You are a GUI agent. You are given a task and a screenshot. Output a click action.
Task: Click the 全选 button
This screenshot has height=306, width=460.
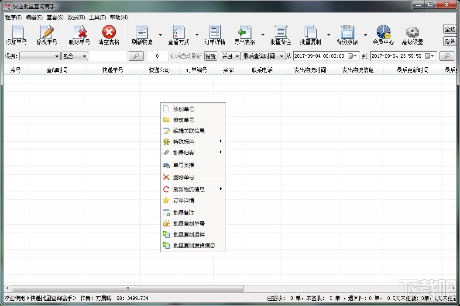point(450,29)
